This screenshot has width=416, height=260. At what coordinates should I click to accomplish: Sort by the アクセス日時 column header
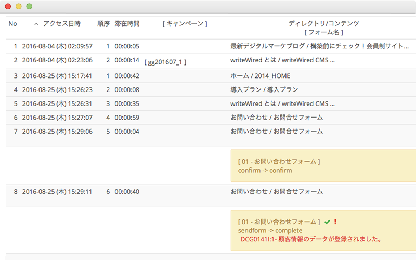(62, 23)
